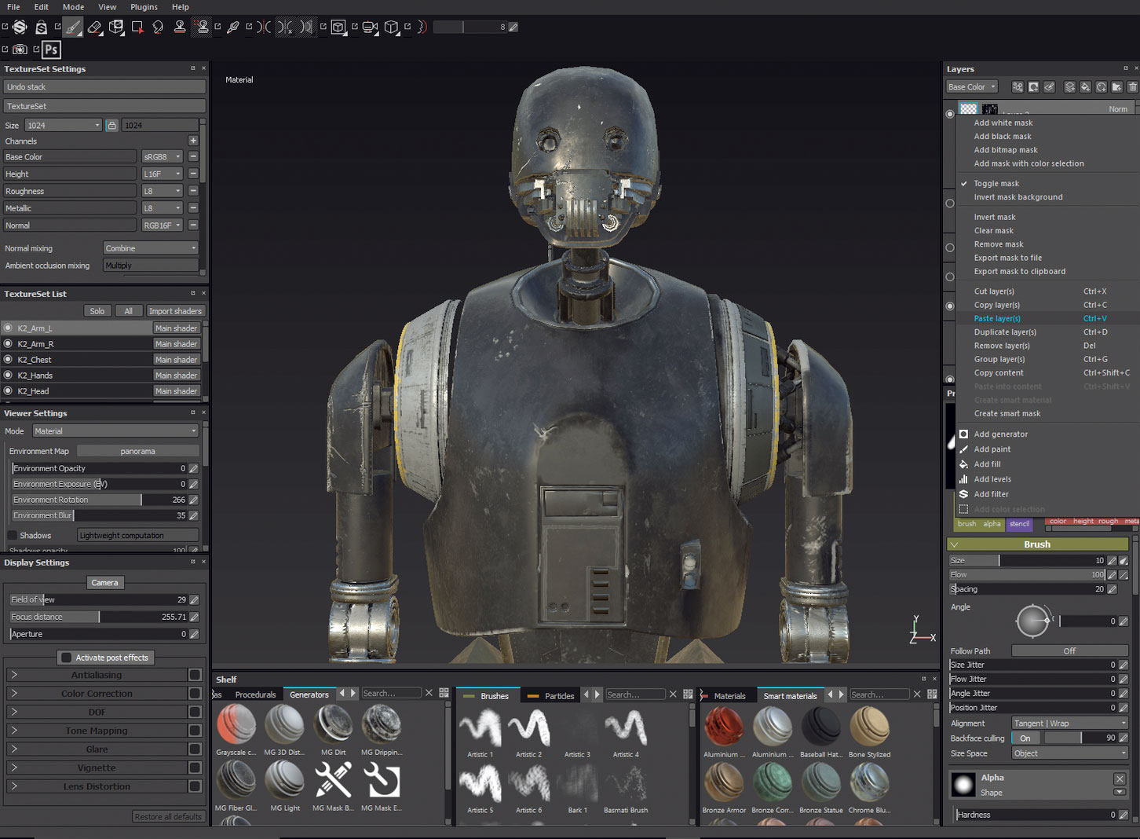The height and width of the screenshot is (839, 1140).
Task: Choose Paste layer(s) from context menu
Action: 997,319
